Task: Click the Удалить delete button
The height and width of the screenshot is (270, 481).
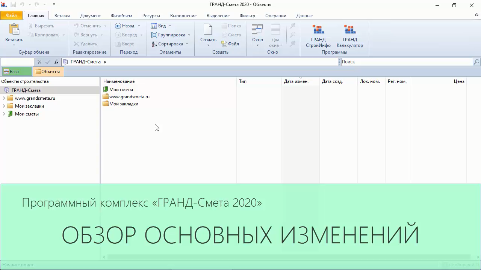Action: pyautogui.click(x=85, y=44)
